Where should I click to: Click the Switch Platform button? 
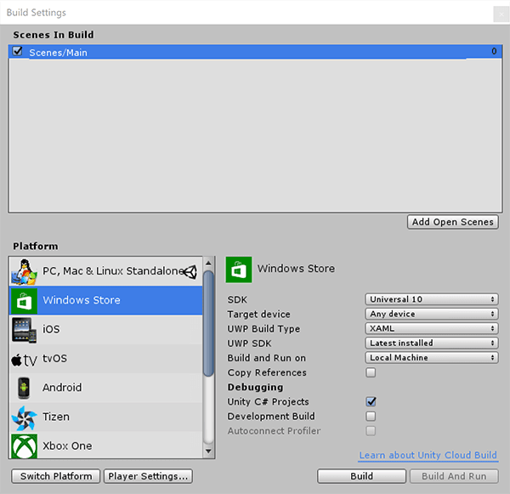56,476
